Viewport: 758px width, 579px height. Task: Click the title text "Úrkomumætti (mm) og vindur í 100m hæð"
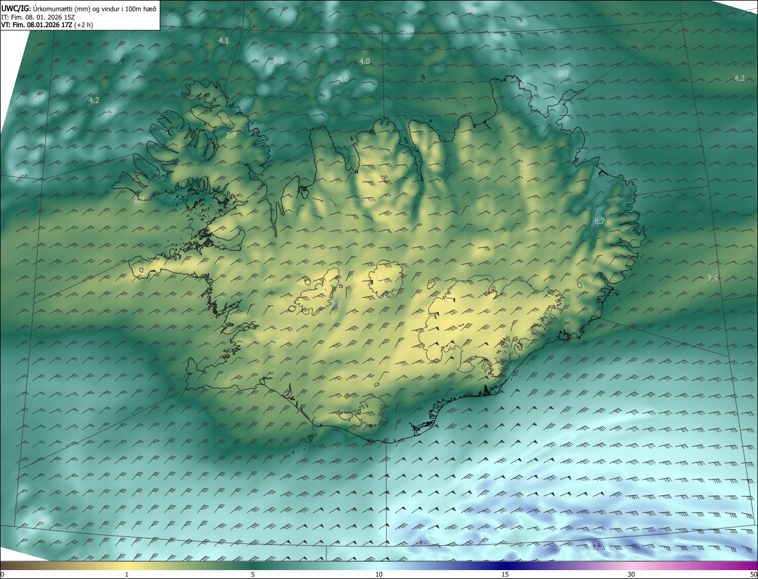point(95,8)
